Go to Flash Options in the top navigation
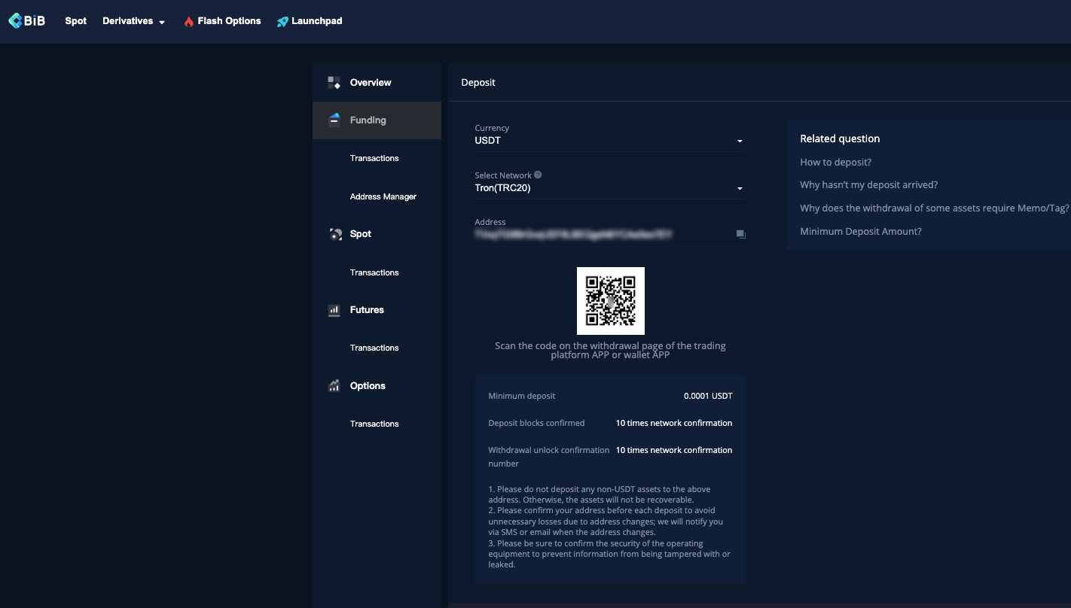 pyautogui.click(x=229, y=21)
